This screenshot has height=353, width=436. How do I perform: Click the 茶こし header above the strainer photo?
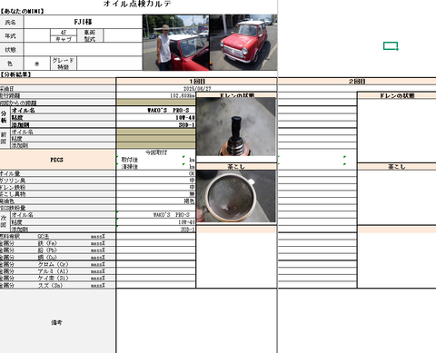coord(236,167)
